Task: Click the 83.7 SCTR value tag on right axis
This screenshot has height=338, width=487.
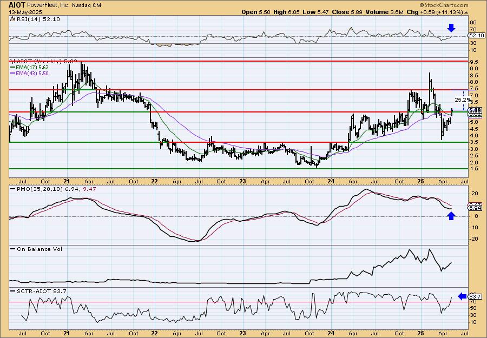Action: point(476,296)
